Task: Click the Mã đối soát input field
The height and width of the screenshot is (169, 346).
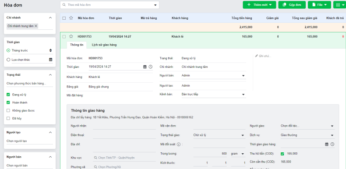Action: (219, 144)
